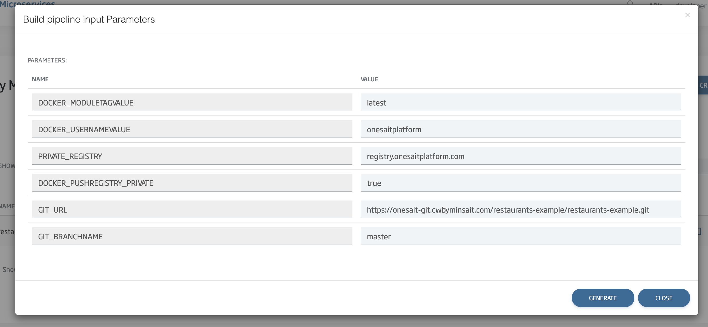Viewport: 708px width, 327px height.
Task: Close dialog using the X icon
Action: tap(687, 15)
